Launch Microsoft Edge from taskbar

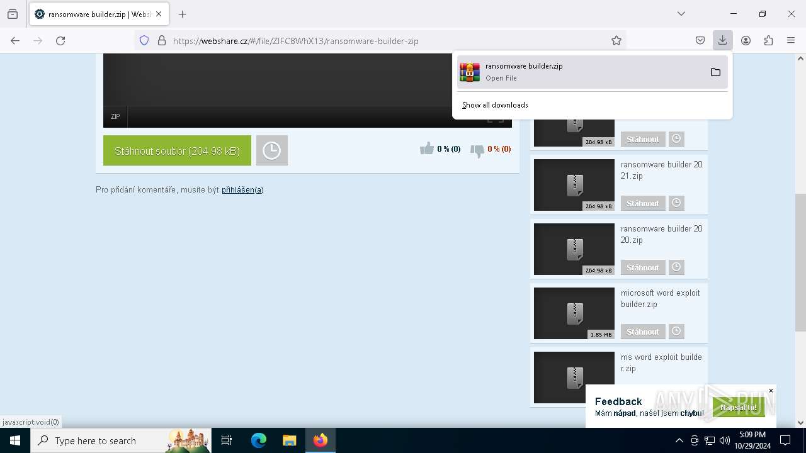coord(258,440)
